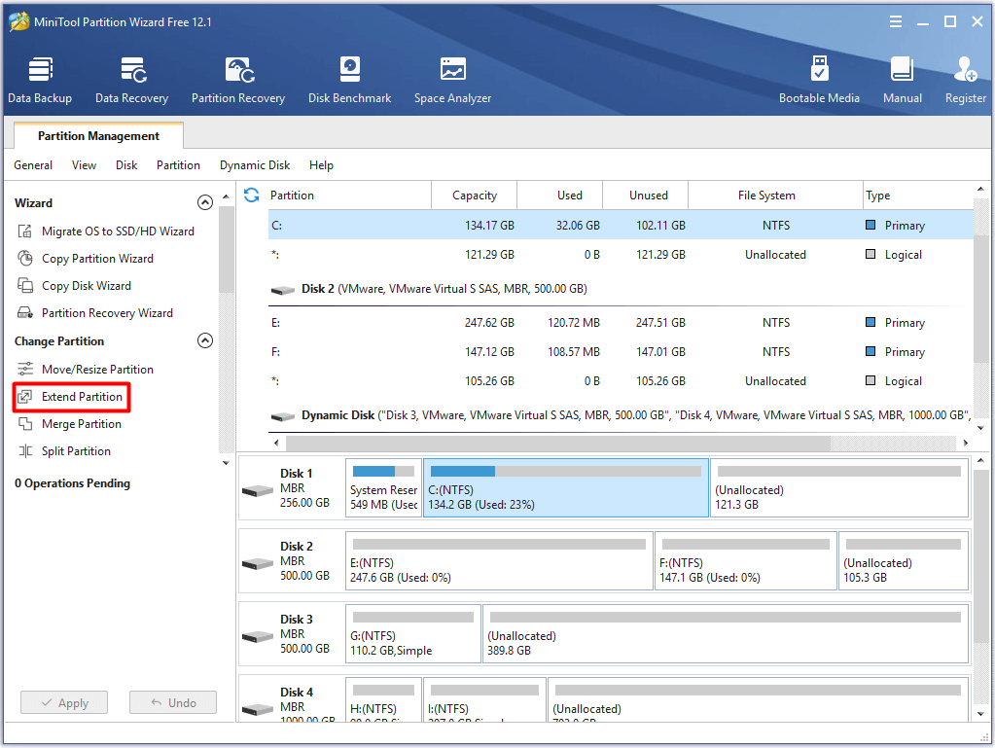Collapse the Wizard section
The height and width of the screenshot is (748, 995).
[x=205, y=202]
